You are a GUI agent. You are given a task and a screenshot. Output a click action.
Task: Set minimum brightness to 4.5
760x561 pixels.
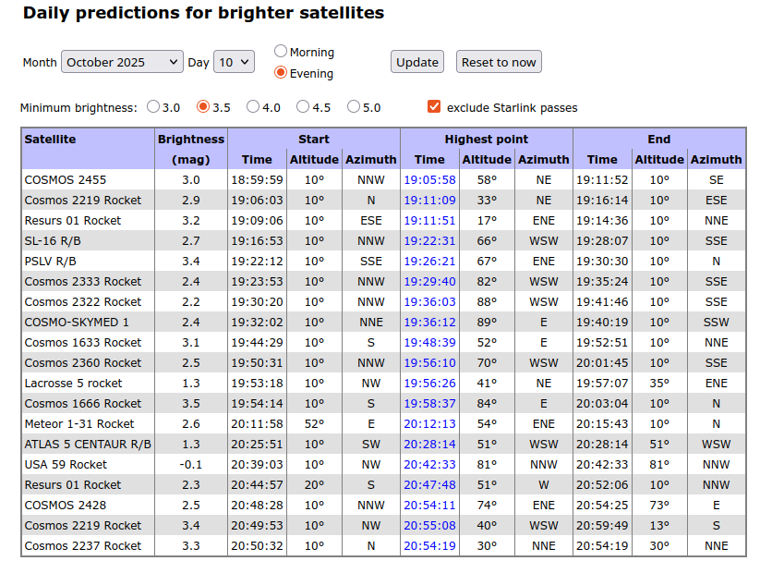coord(303,107)
